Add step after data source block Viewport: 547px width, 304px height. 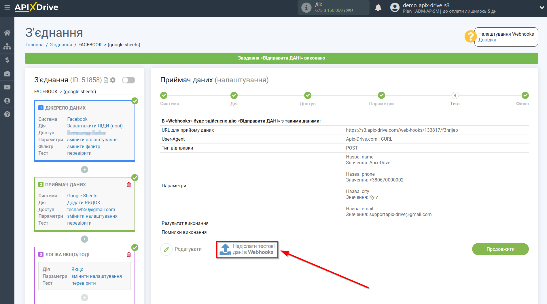(84, 170)
